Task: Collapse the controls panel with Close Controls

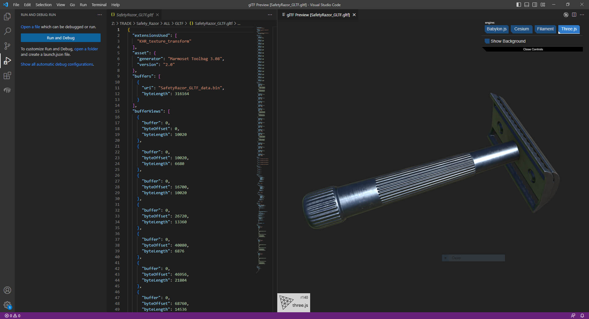Action: point(533,49)
